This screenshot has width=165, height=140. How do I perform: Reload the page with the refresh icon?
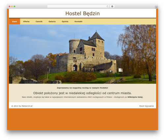pyautogui.click(x=107, y=6)
